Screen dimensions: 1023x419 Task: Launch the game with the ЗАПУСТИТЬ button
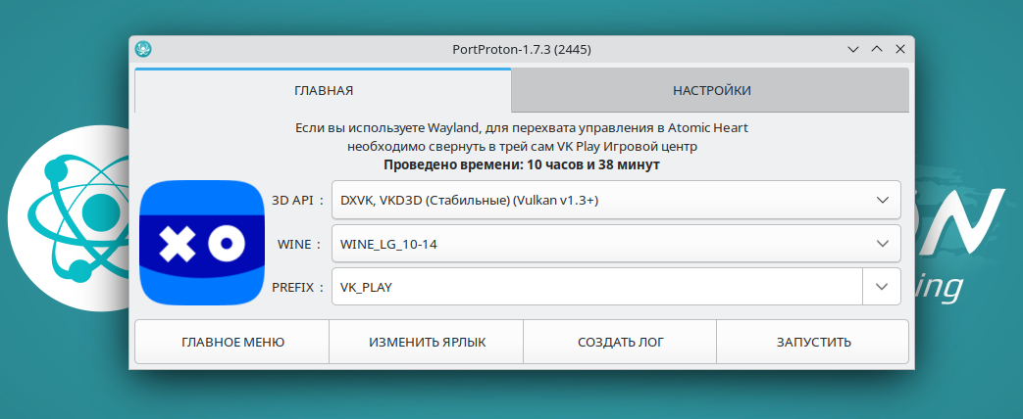point(813,342)
